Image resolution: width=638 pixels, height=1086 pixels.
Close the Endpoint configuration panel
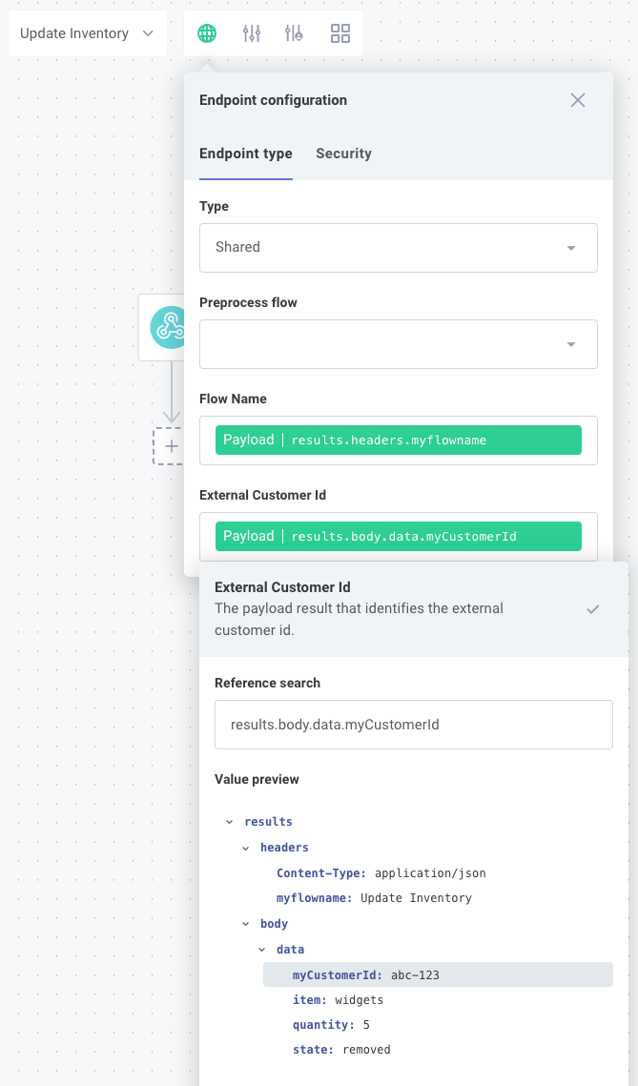[577, 99]
